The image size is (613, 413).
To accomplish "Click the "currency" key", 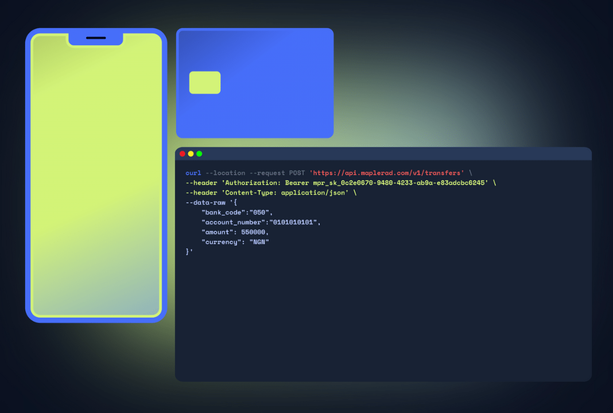I will [x=222, y=242].
